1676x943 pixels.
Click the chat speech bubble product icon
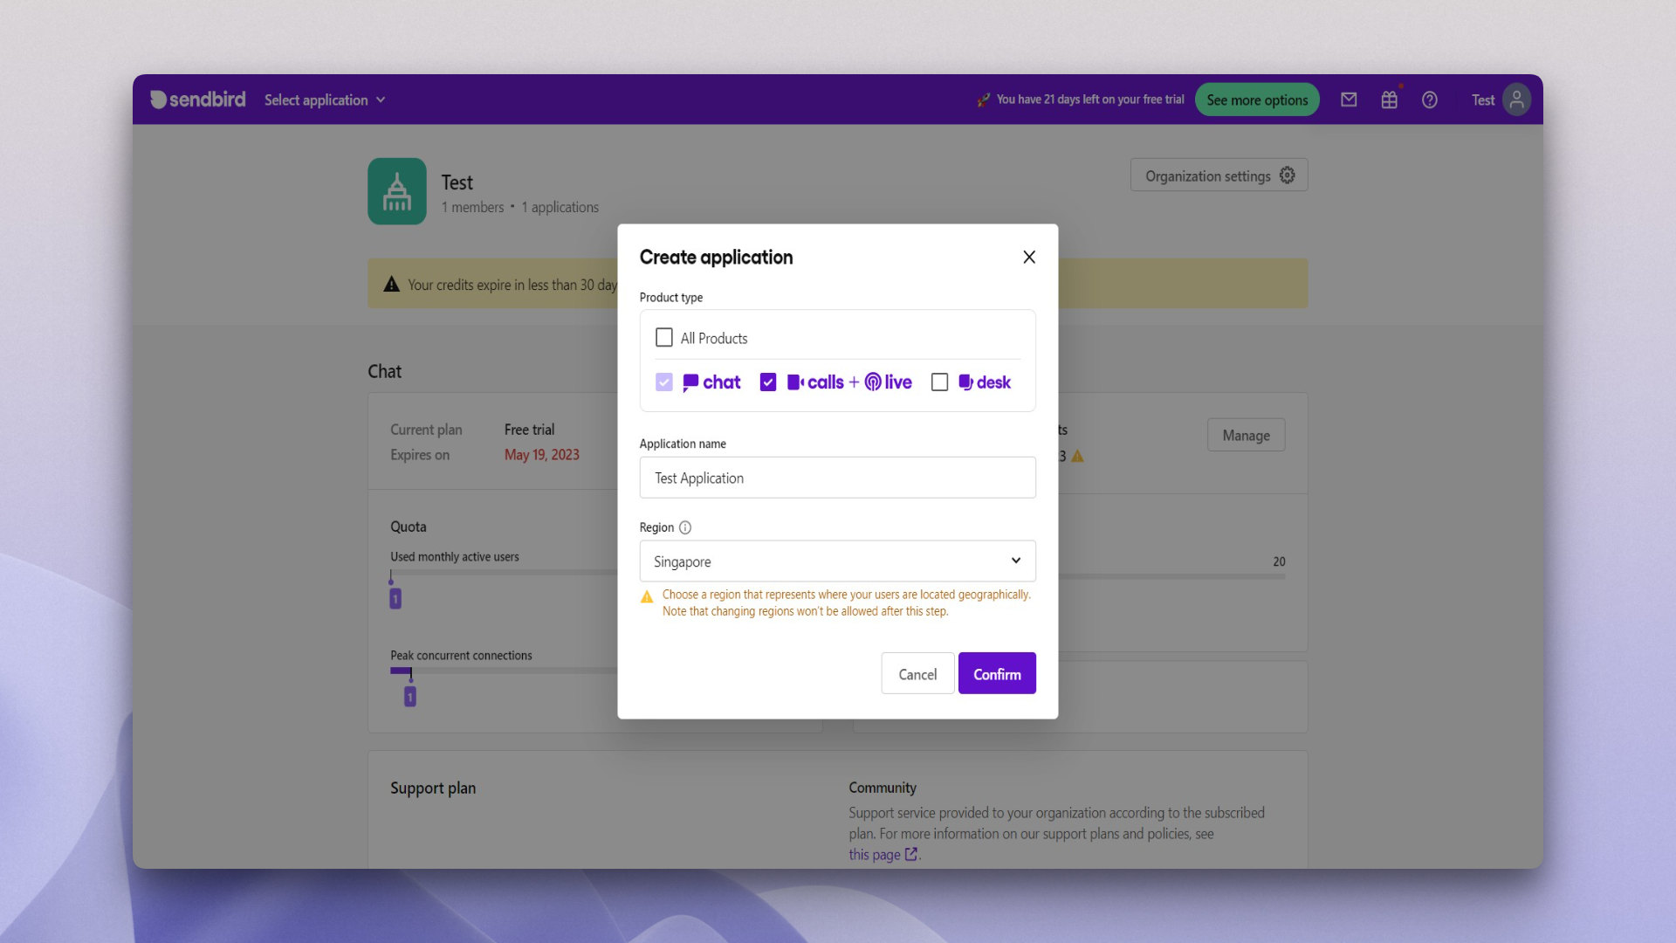(690, 382)
